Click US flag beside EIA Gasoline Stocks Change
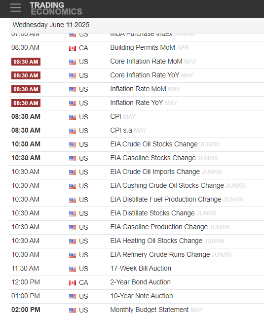Screen dimensions: 264x313 tap(73, 158)
